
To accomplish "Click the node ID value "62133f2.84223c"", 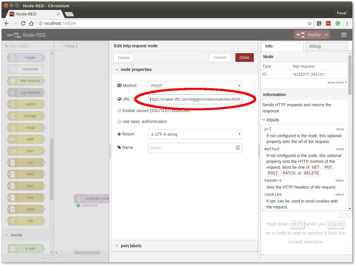I will pos(309,74).
